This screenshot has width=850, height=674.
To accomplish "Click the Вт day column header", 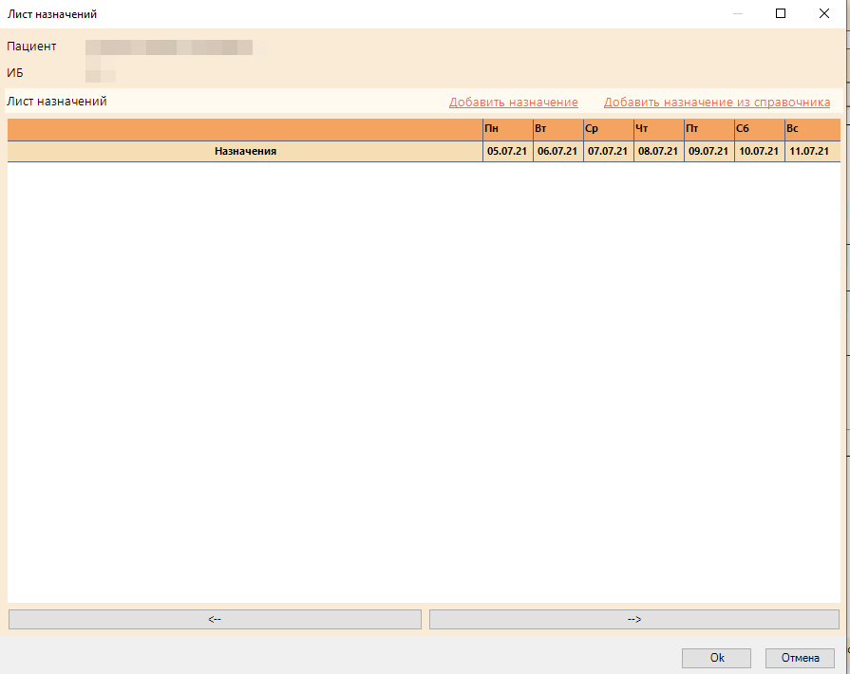I will coord(557,129).
